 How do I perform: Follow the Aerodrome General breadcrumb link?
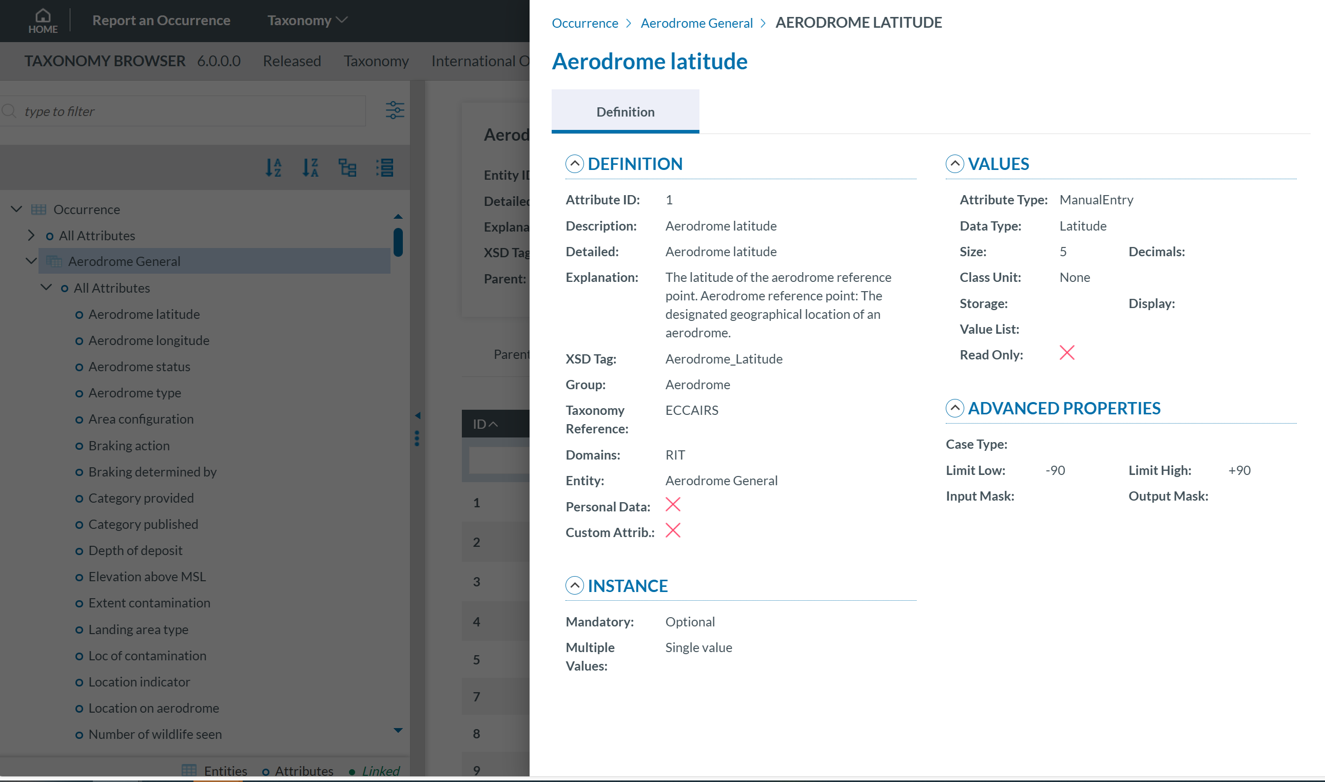click(696, 23)
